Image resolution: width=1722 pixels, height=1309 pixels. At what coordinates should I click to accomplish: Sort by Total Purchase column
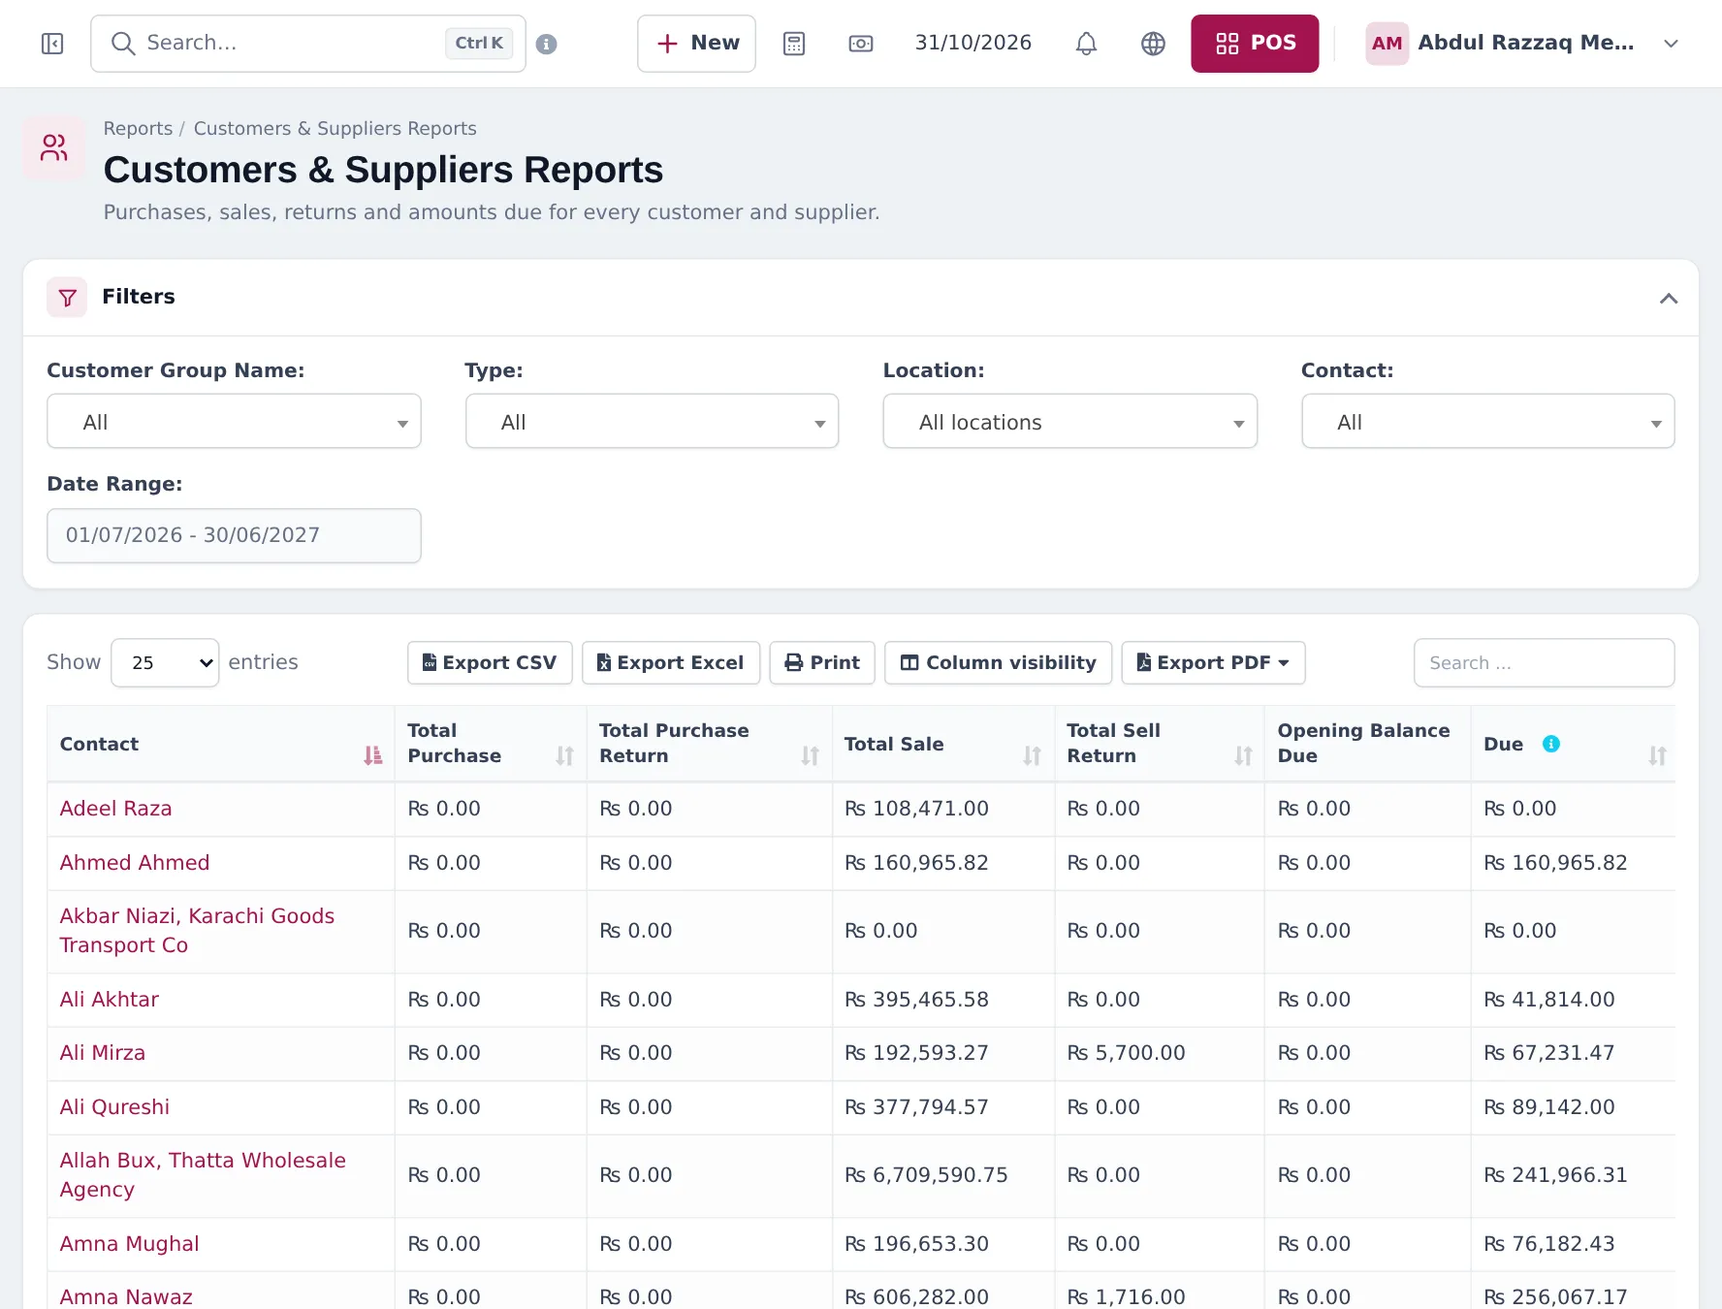pyautogui.click(x=564, y=755)
